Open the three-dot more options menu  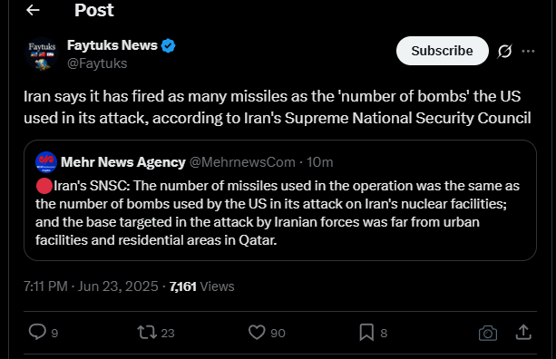pyautogui.click(x=528, y=52)
